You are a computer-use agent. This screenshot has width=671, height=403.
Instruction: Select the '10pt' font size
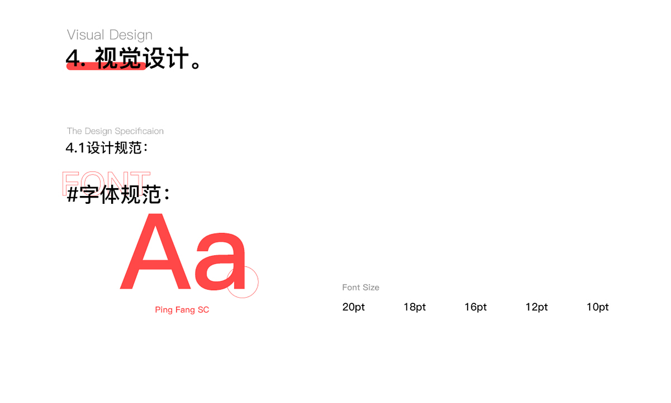598,307
